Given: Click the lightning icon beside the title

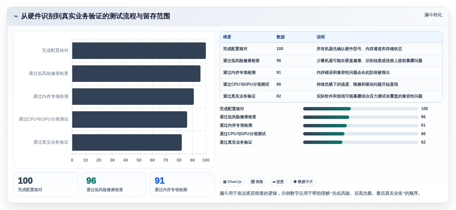Looking at the screenshot, I should 16,16.
